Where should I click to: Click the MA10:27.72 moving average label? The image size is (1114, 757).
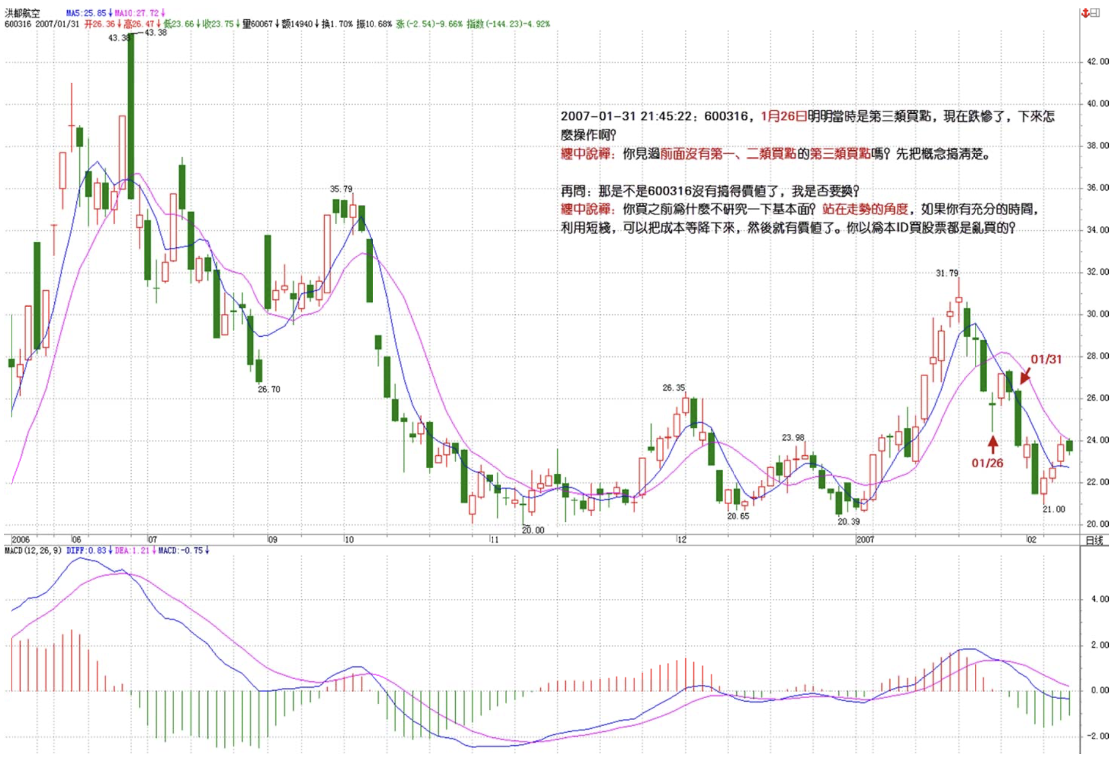pyautogui.click(x=136, y=13)
